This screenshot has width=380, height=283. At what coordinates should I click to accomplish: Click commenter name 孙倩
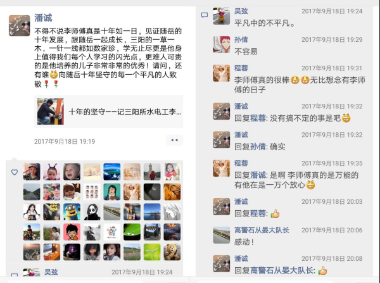241,39
